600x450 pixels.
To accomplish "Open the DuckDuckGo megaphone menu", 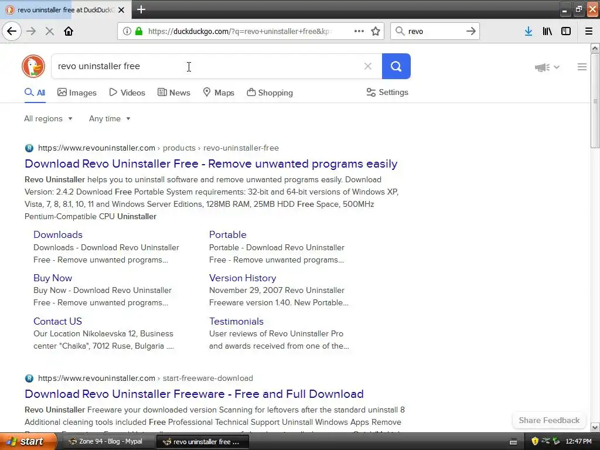I will pyautogui.click(x=547, y=67).
